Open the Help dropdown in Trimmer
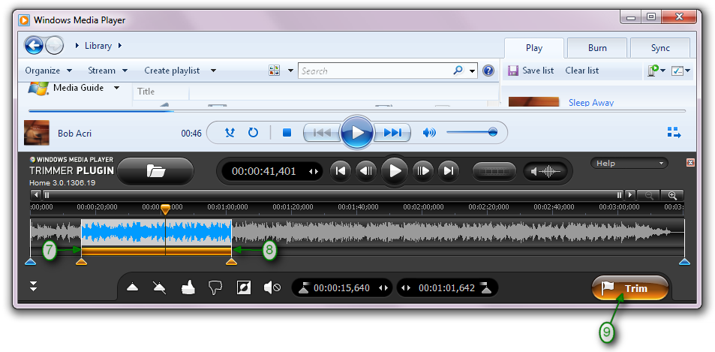Screen dimensions: 715x352 (629, 163)
